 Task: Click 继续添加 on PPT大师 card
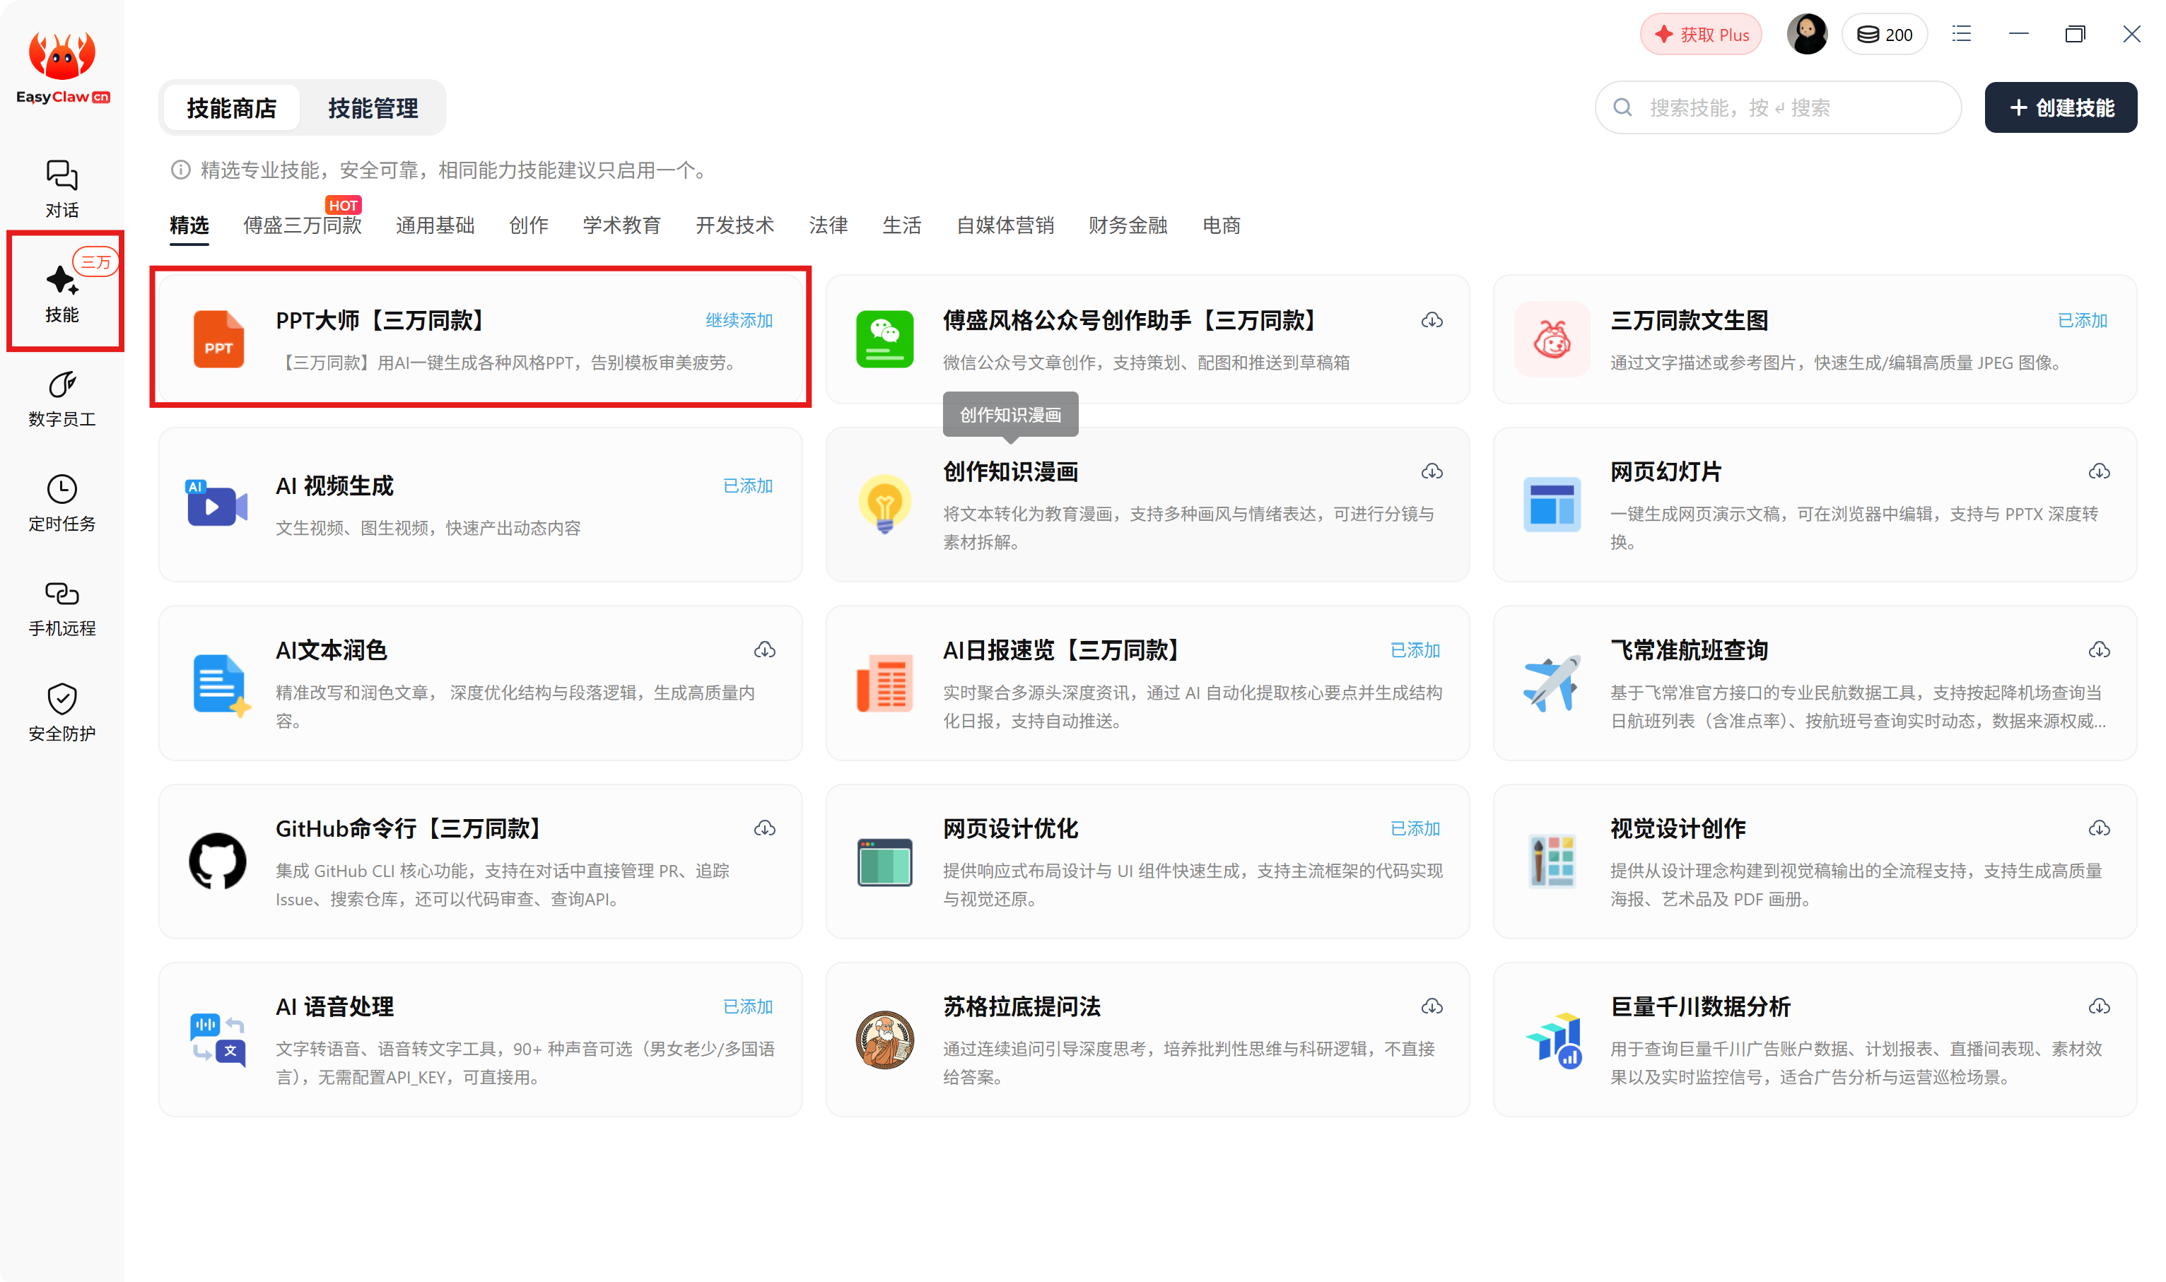[739, 321]
